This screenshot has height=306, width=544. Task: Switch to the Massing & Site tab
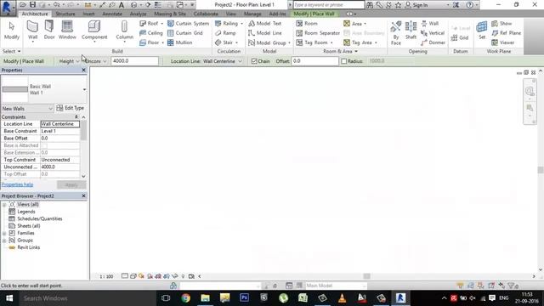[170, 14]
